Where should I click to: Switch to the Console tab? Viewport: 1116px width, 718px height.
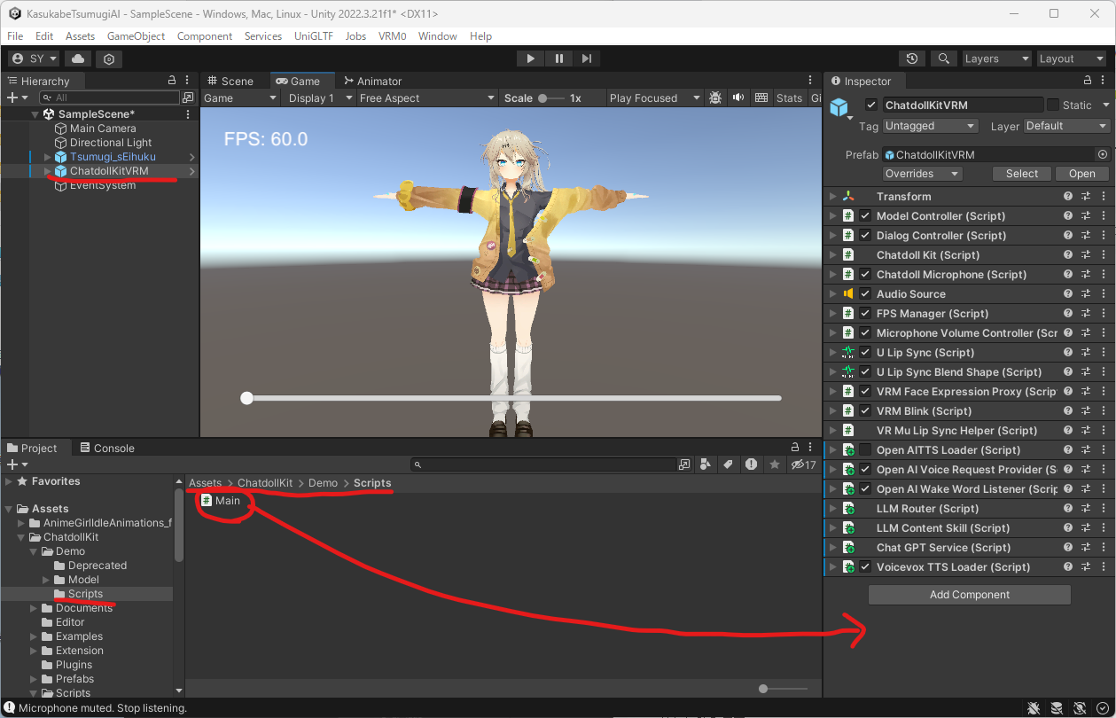click(107, 449)
